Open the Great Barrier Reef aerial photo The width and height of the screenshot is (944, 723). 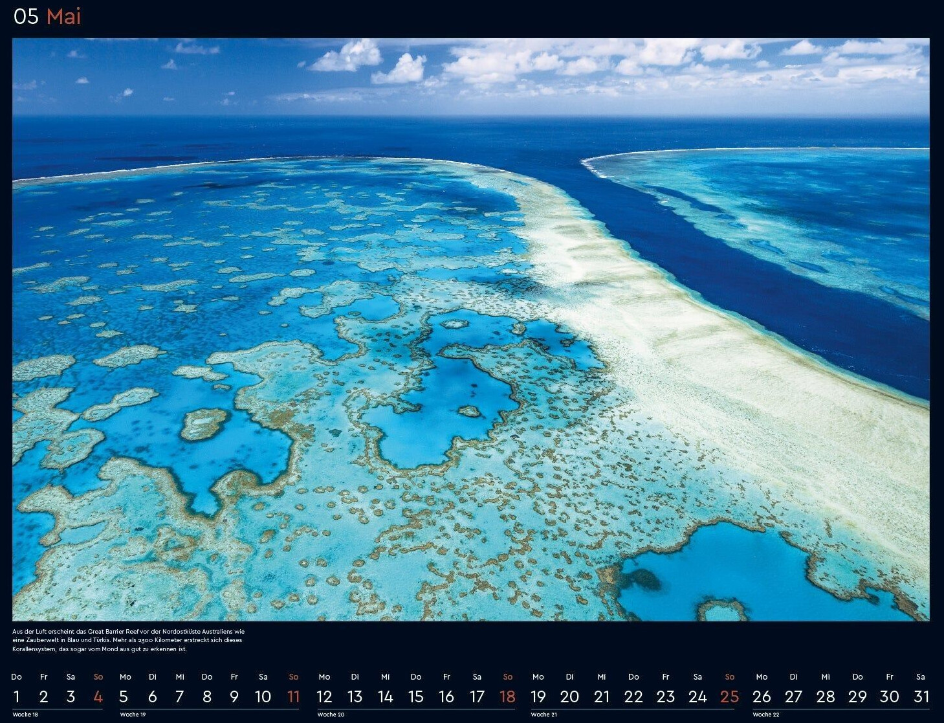(x=471, y=329)
